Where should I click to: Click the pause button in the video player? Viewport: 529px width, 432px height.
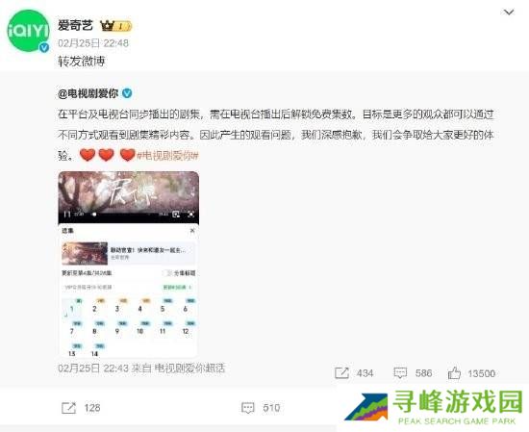coord(67,214)
